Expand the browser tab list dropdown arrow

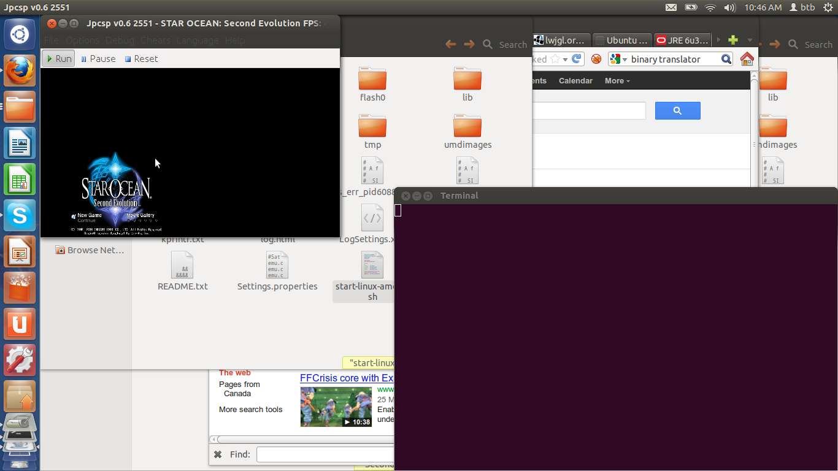pyautogui.click(x=750, y=40)
